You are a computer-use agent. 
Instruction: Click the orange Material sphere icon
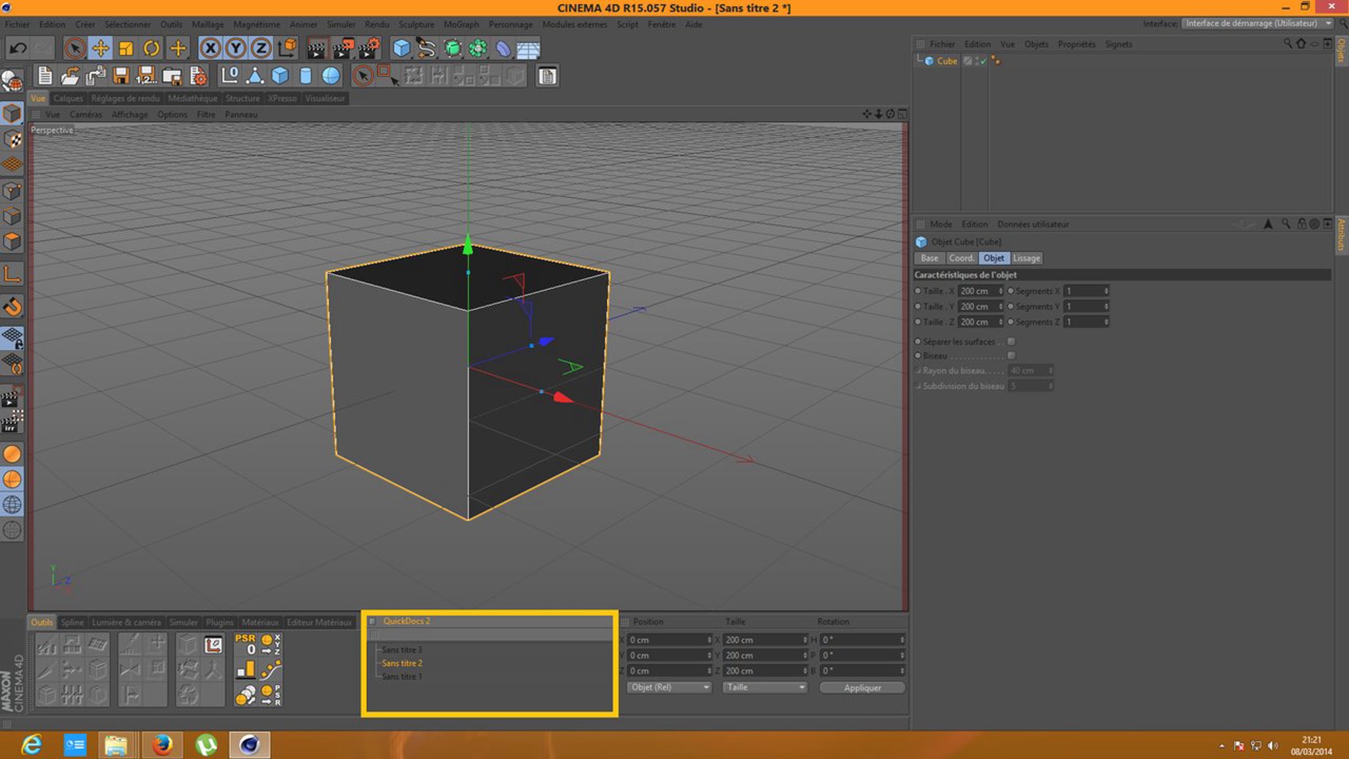coord(12,454)
